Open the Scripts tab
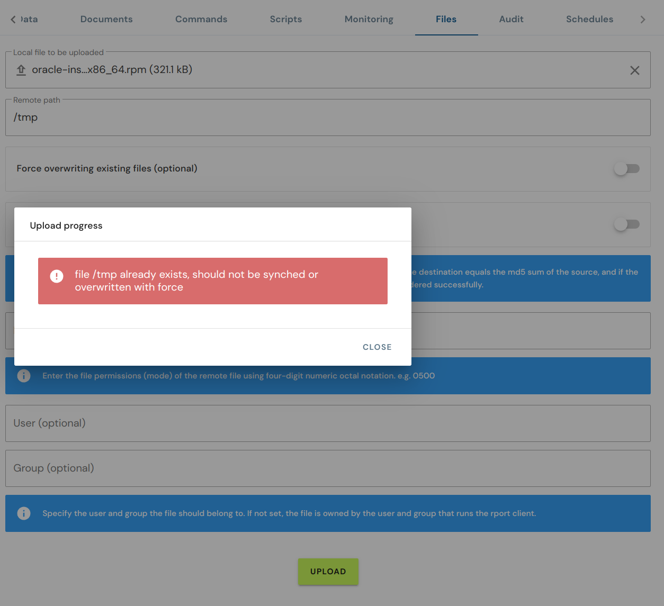 [286, 19]
